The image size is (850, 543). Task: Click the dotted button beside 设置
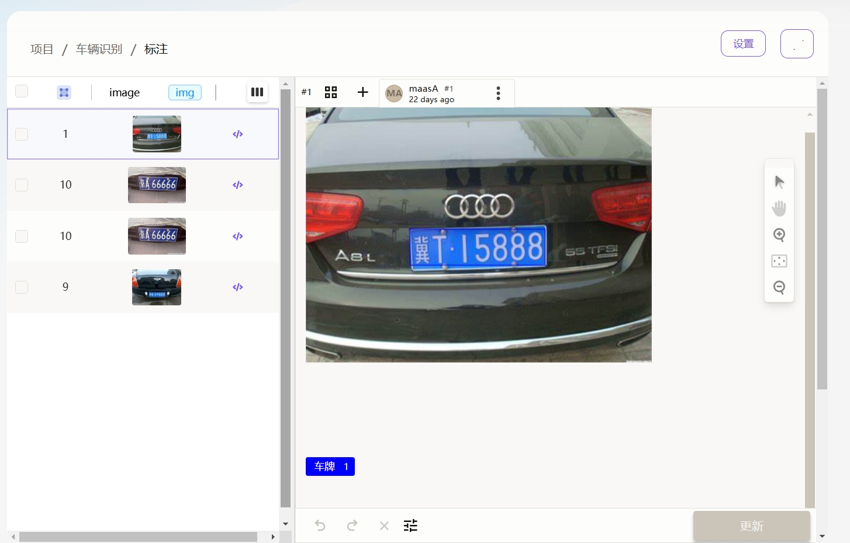797,44
